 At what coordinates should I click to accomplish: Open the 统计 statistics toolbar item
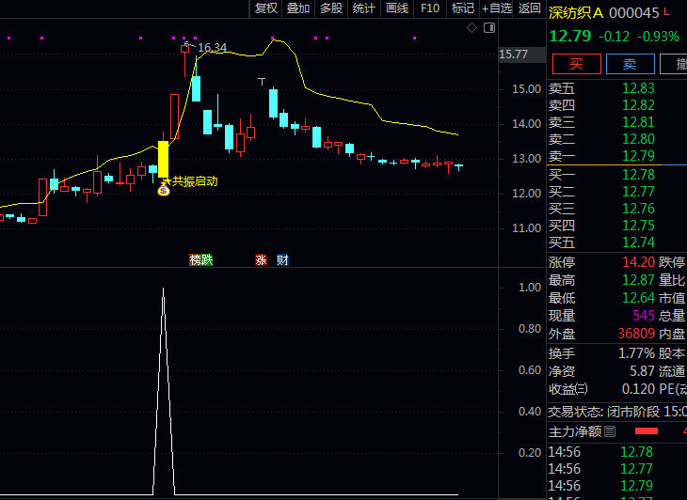pyautogui.click(x=363, y=8)
